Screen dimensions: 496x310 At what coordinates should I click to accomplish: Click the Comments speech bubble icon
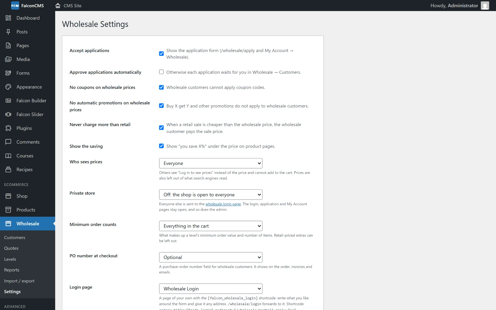8,142
